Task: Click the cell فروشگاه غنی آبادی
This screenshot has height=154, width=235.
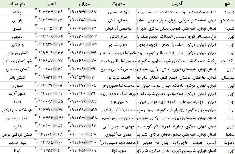Action: [x=17, y=110]
